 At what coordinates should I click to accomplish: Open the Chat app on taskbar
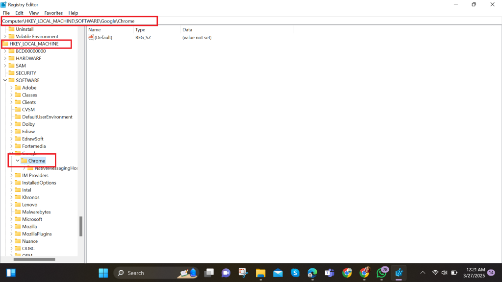226,273
